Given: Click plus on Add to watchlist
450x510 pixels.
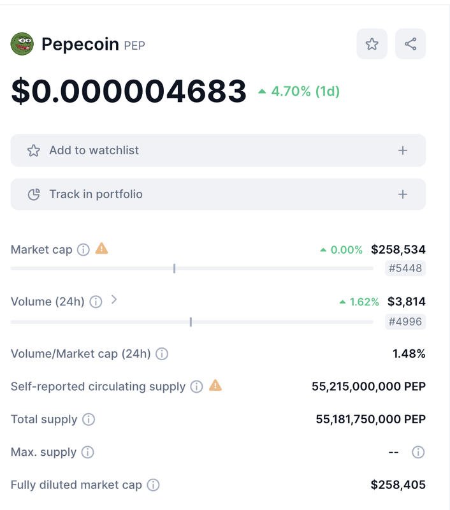Looking at the screenshot, I should (403, 150).
